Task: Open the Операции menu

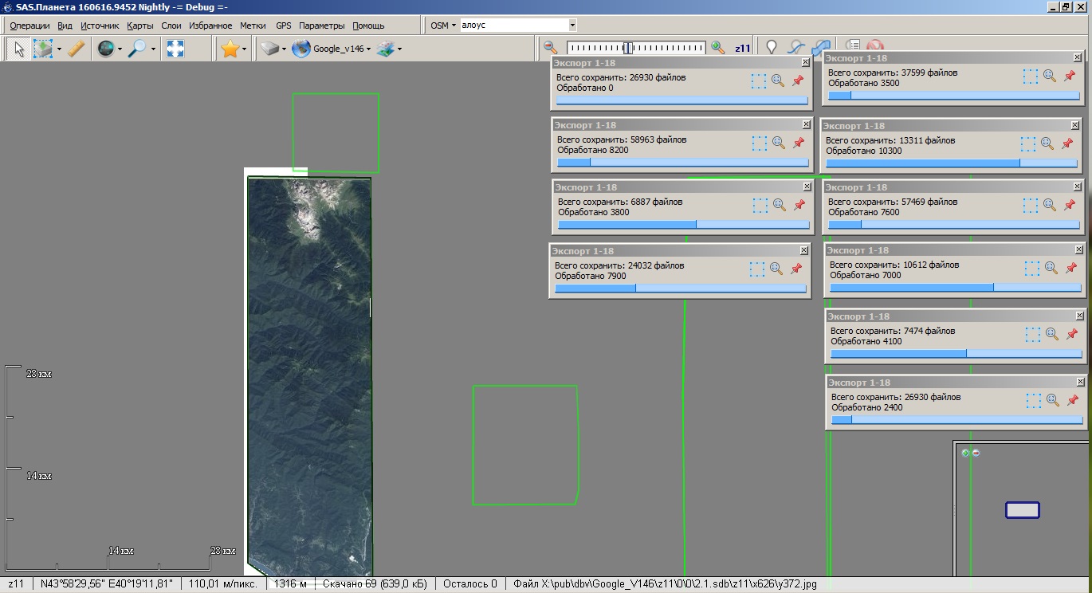Action: [29, 26]
